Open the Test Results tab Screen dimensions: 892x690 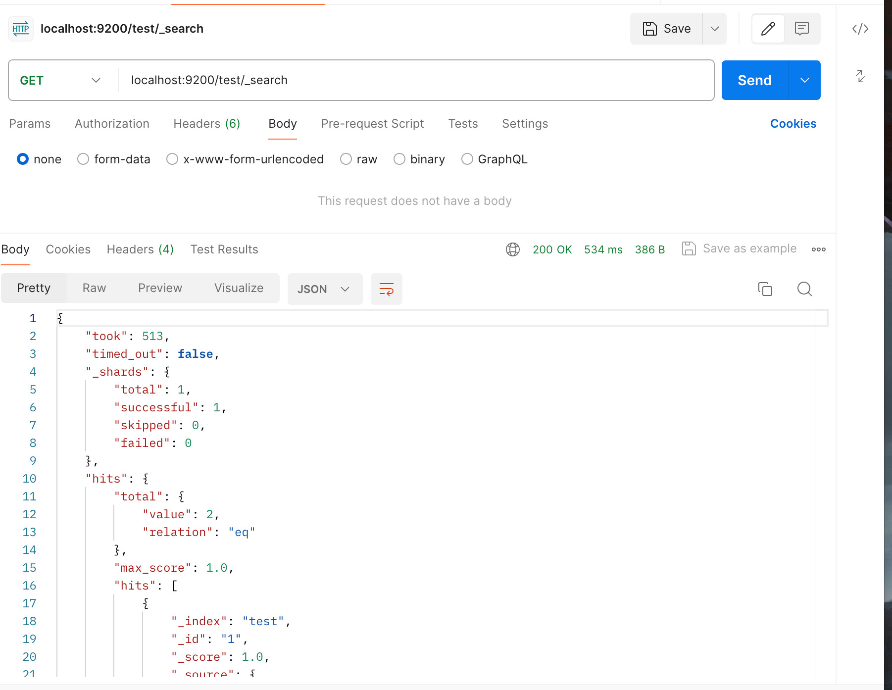point(224,249)
